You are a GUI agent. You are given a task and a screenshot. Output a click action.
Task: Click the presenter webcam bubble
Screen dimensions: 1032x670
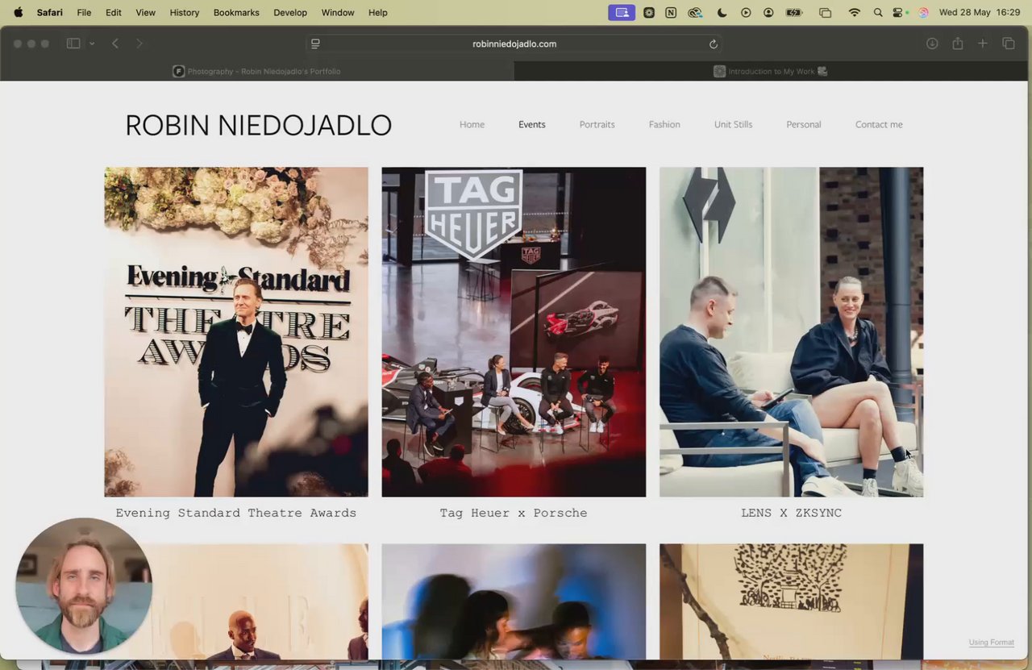coord(84,585)
